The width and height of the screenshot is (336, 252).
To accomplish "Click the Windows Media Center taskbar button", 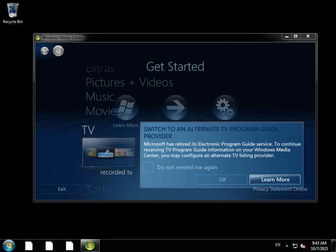I will [90, 245].
